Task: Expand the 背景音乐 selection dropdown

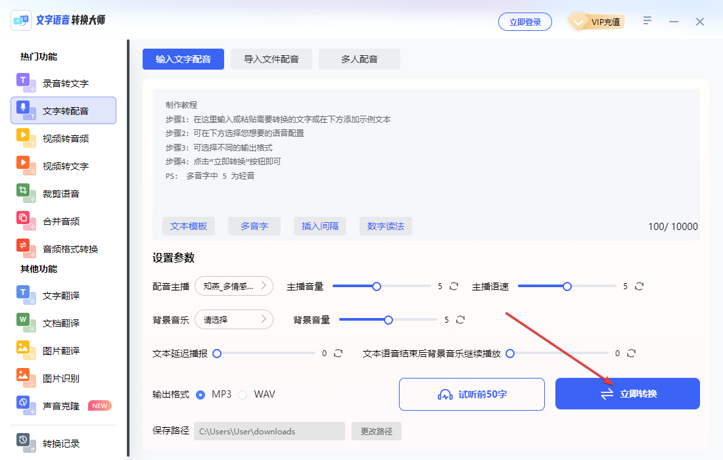Action: point(234,319)
